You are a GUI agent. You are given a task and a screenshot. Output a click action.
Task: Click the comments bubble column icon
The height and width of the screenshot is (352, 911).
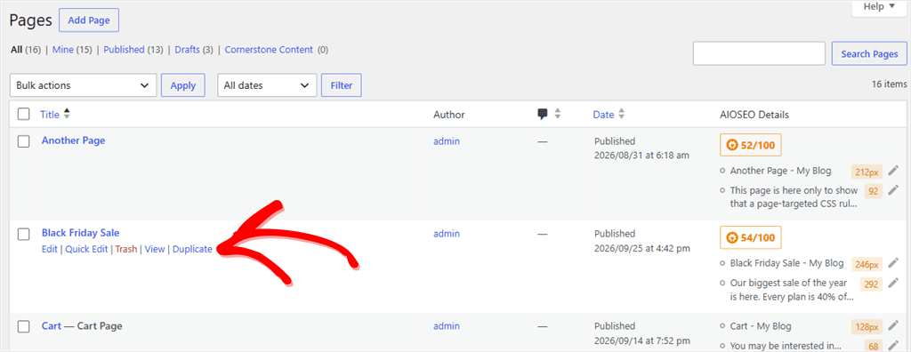543,115
